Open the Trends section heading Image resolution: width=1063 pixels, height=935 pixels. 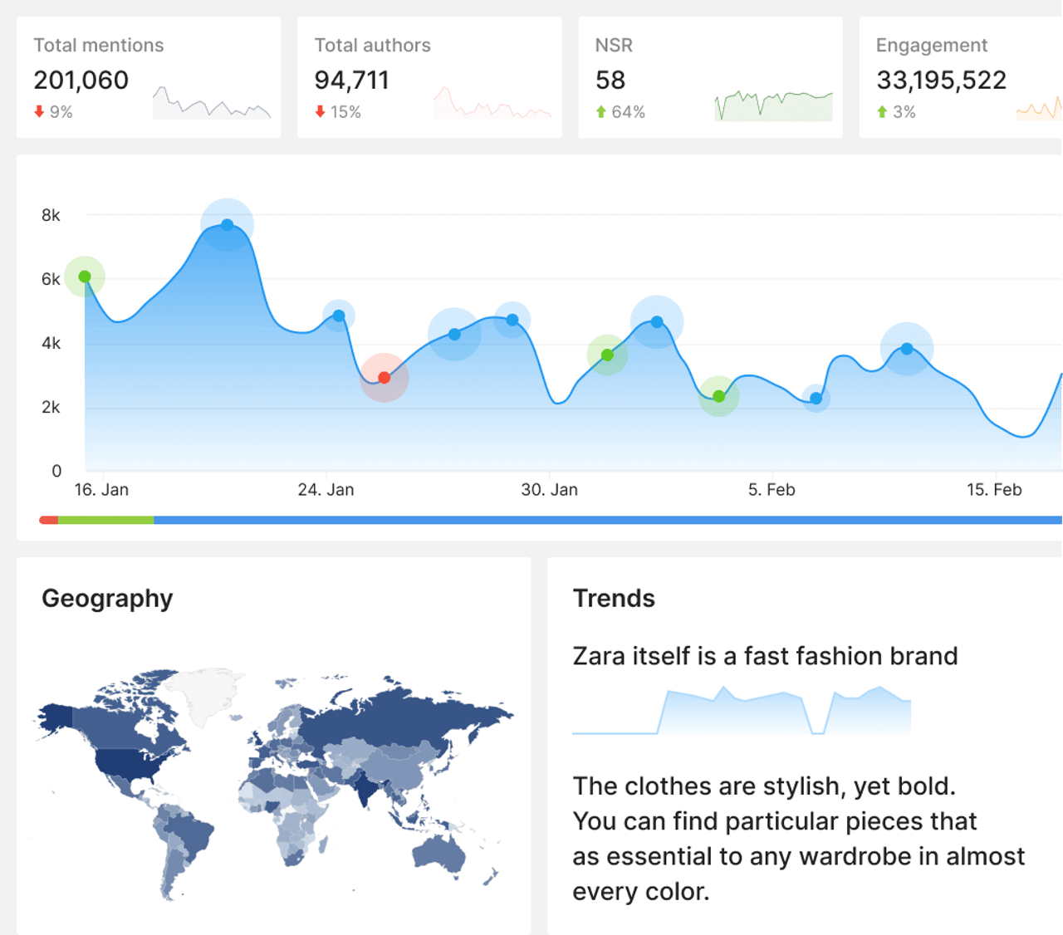(x=614, y=598)
